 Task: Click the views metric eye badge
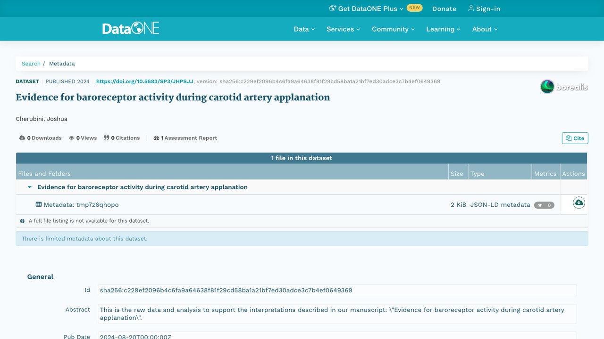point(544,205)
